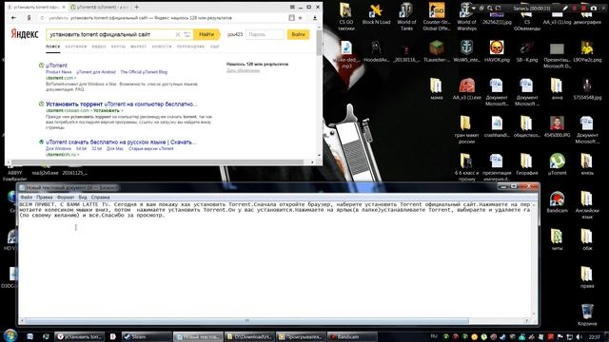Click Bandicam screenshot camera icon
Viewport: 609px width, 342px height.
tap(594, 8)
